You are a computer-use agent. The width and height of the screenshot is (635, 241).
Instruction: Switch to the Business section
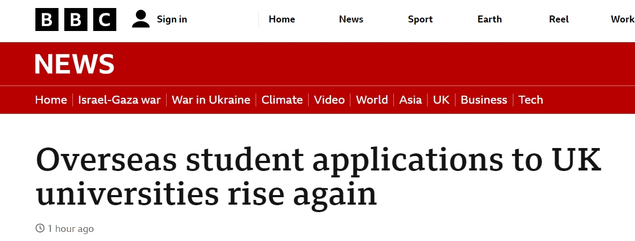click(484, 100)
